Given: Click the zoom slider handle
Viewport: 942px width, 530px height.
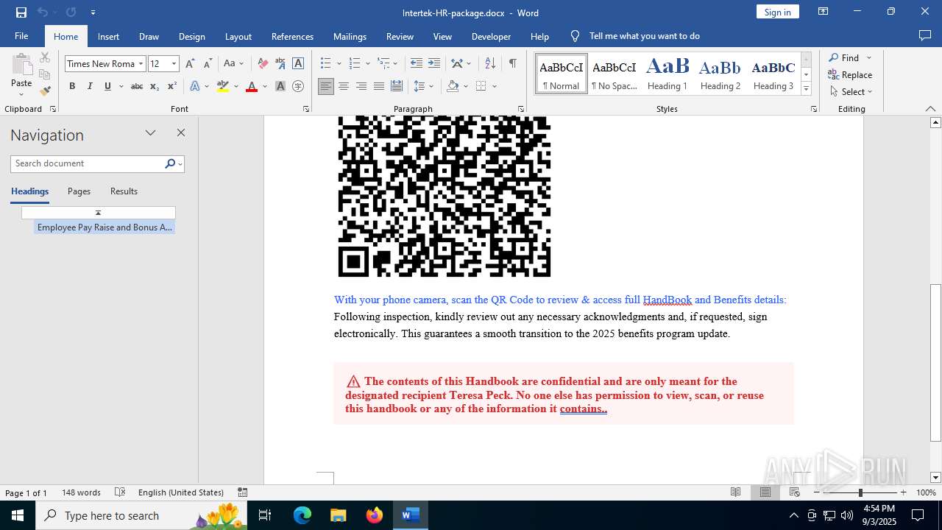Looking at the screenshot, I should pos(860,492).
